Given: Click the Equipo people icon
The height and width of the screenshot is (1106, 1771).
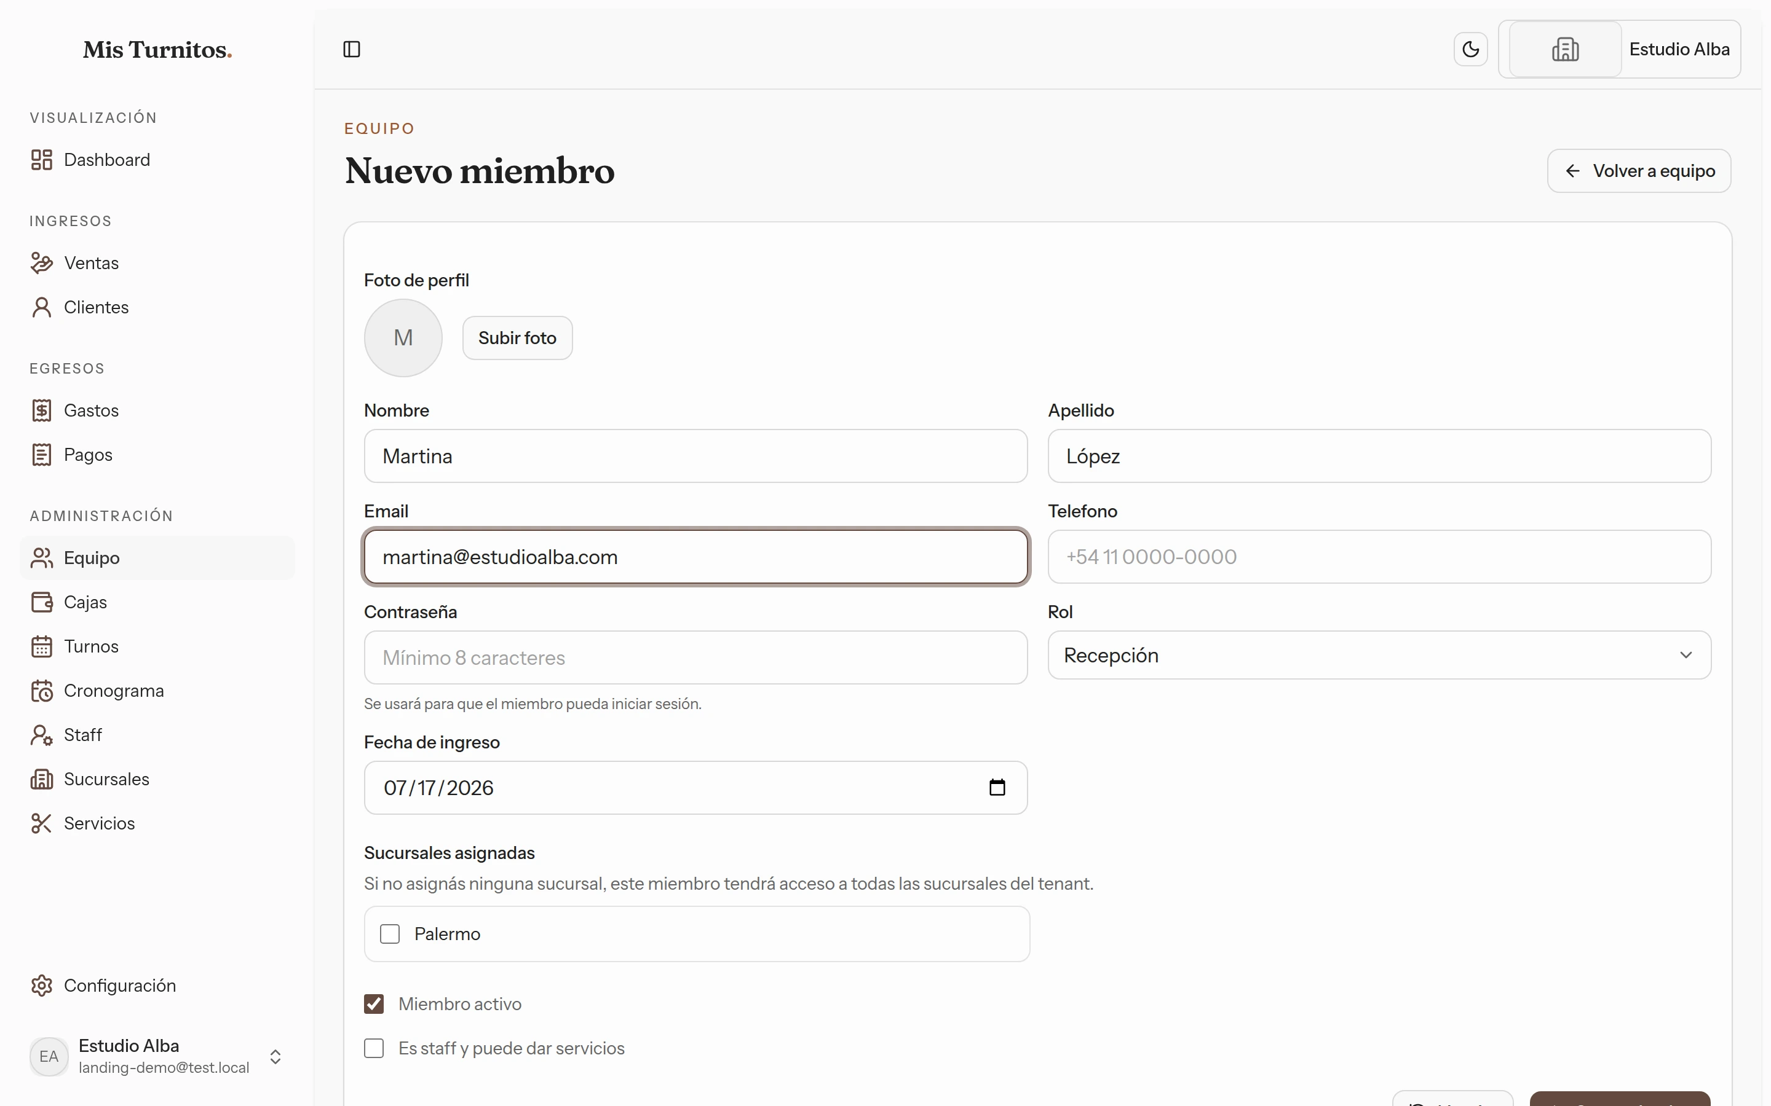Looking at the screenshot, I should coord(42,558).
